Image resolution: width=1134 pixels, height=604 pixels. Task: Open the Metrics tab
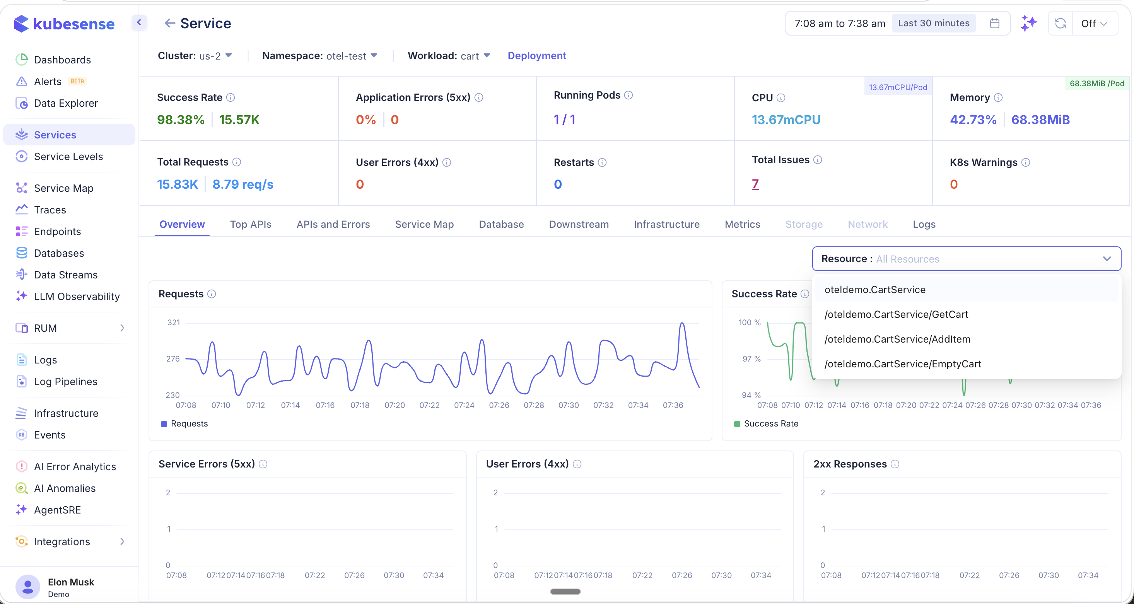tap(742, 224)
